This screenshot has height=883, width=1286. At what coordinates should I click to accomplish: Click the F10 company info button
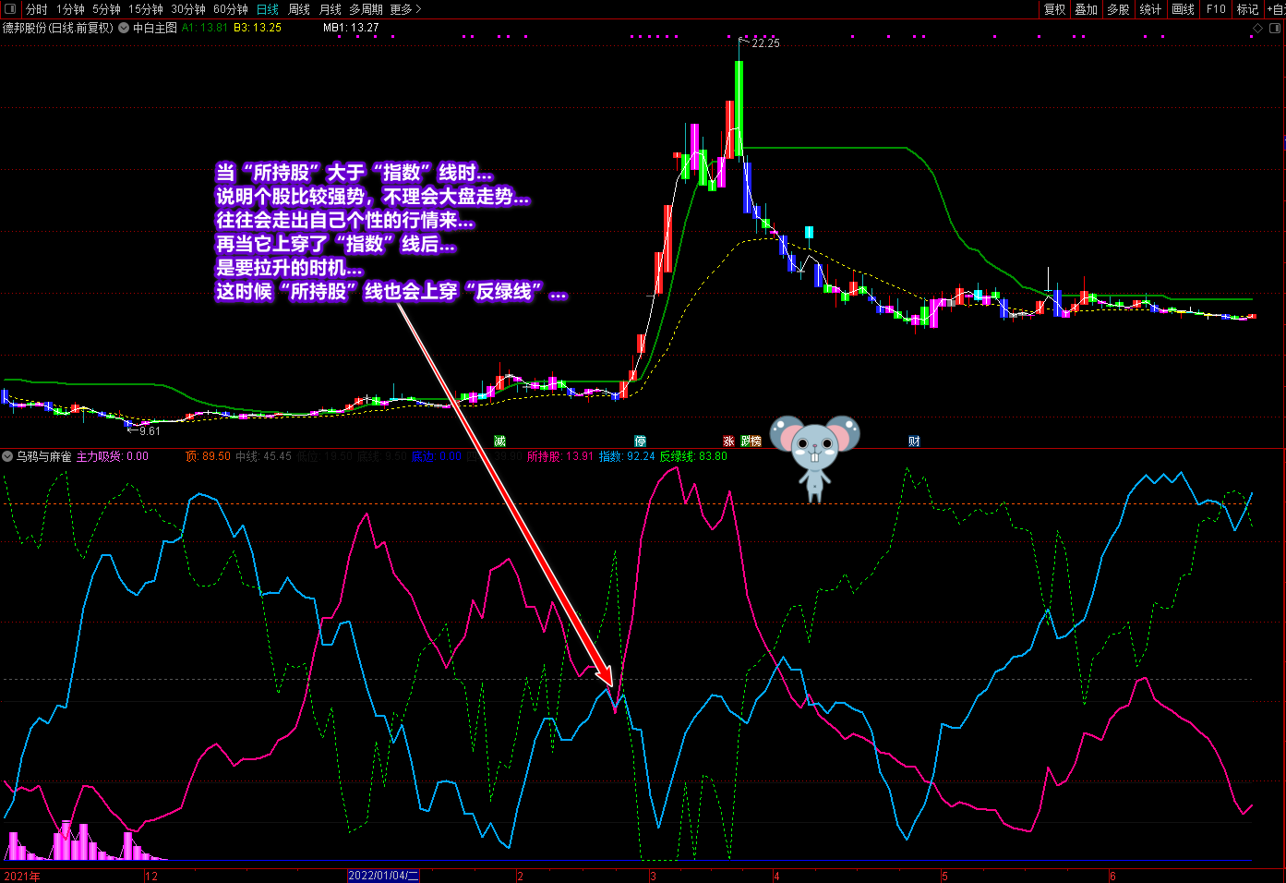click(1216, 9)
